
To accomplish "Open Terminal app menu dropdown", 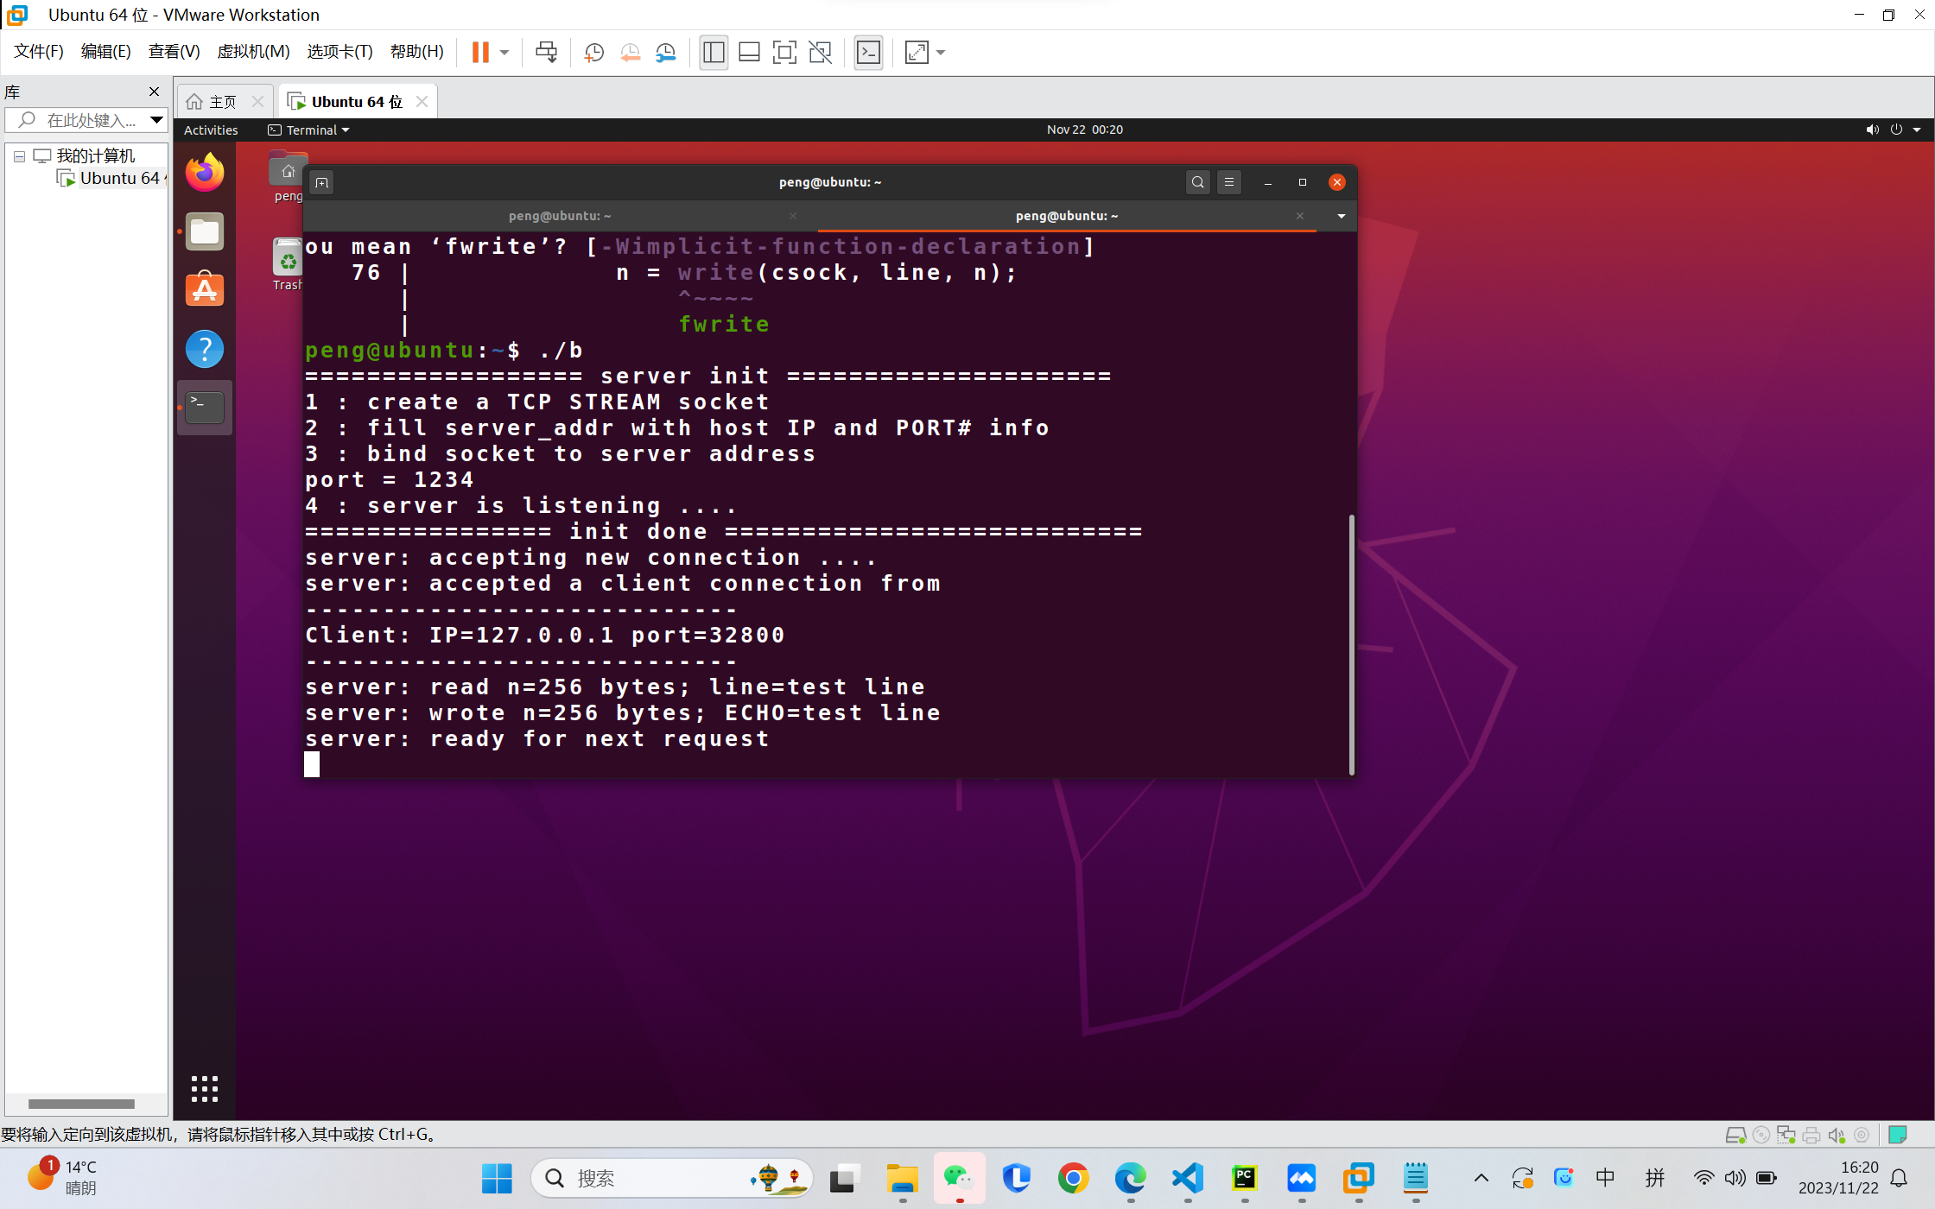I will tap(309, 130).
